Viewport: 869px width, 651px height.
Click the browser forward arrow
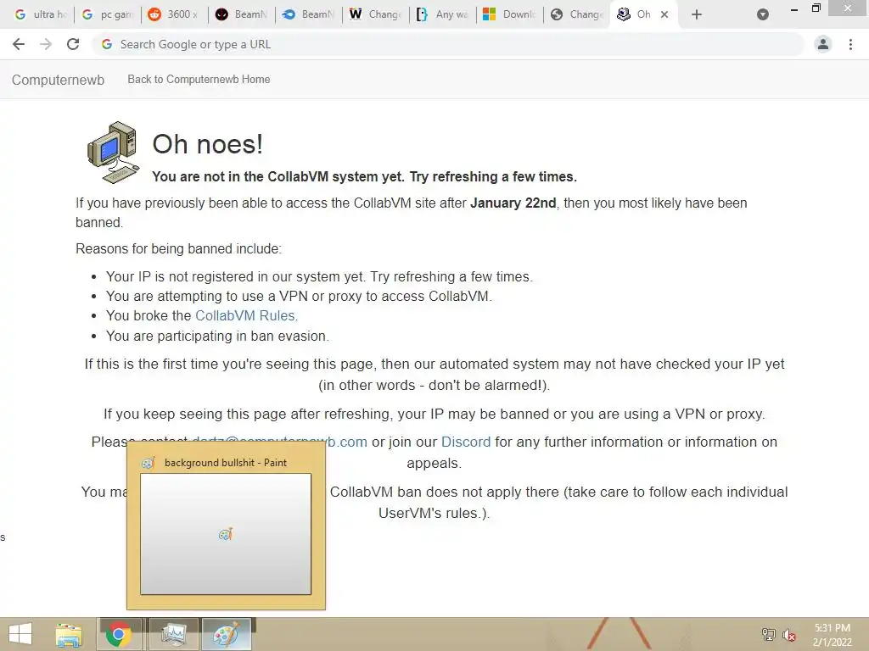click(46, 44)
